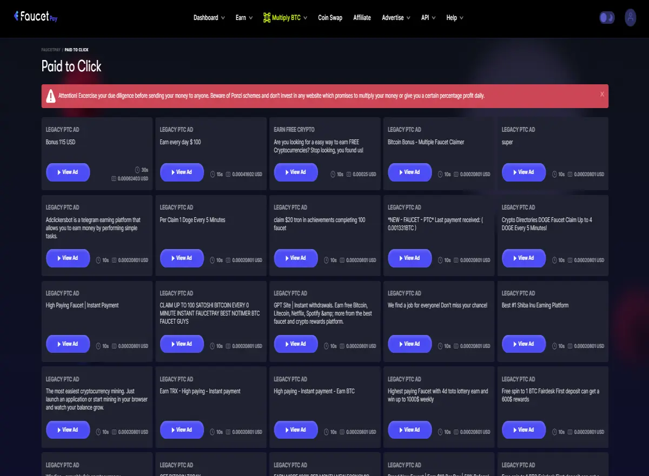Image resolution: width=649 pixels, height=476 pixels.
Task: Click clock icon on claim $20 tron card
Action: 327,260
